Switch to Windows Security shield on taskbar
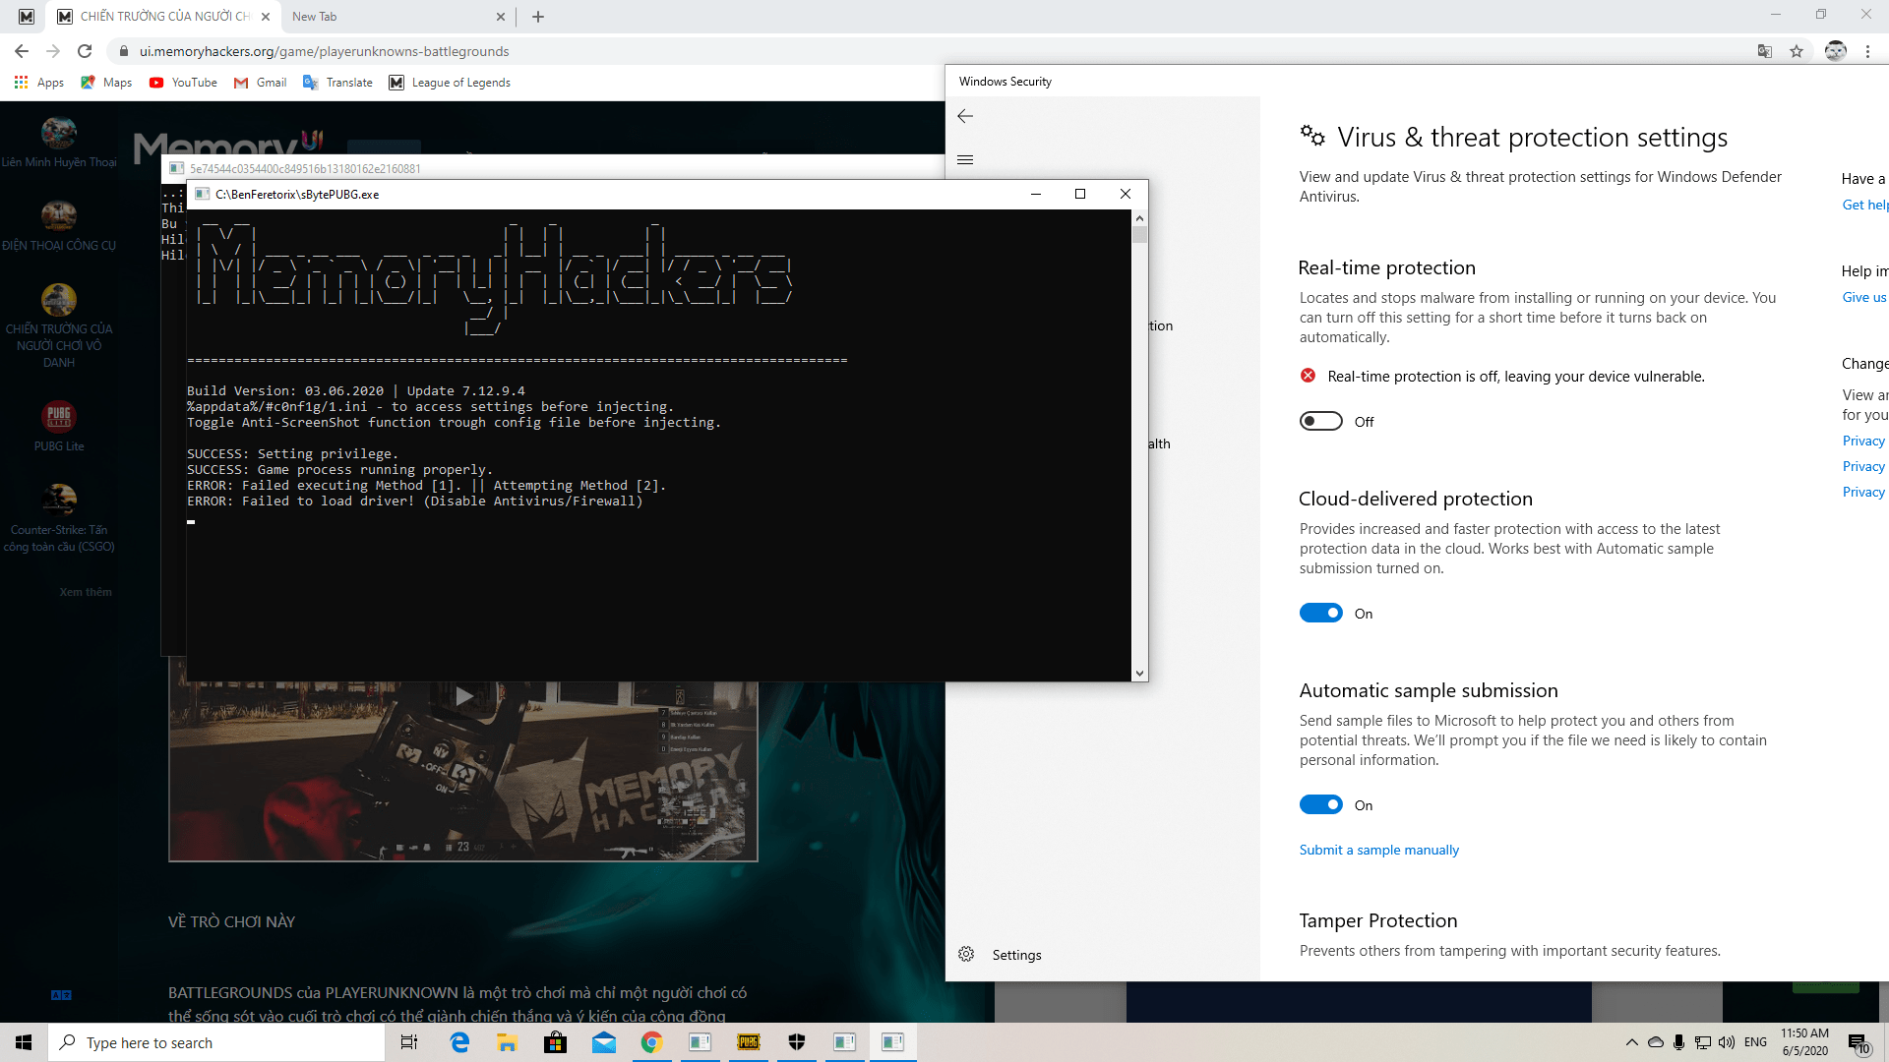This screenshot has width=1889, height=1062. pos(797,1042)
